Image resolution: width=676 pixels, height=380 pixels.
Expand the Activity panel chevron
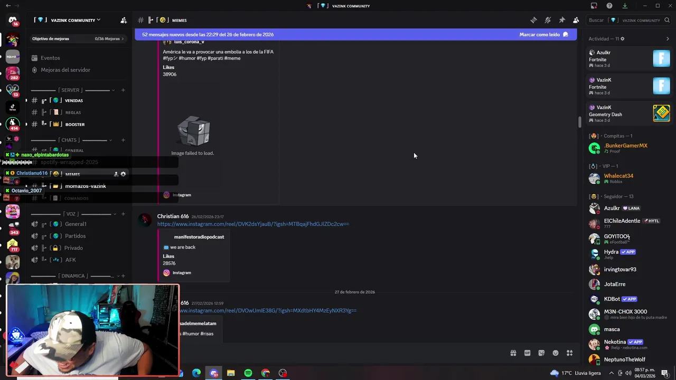668,39
